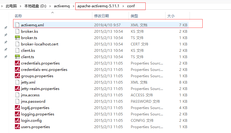Image resolution: width=231 pixels, height=133 pixels.
Task: Navigate to 本地磁盘 (D:) in the breadcrumb
Action: click(x=35, y=6)
